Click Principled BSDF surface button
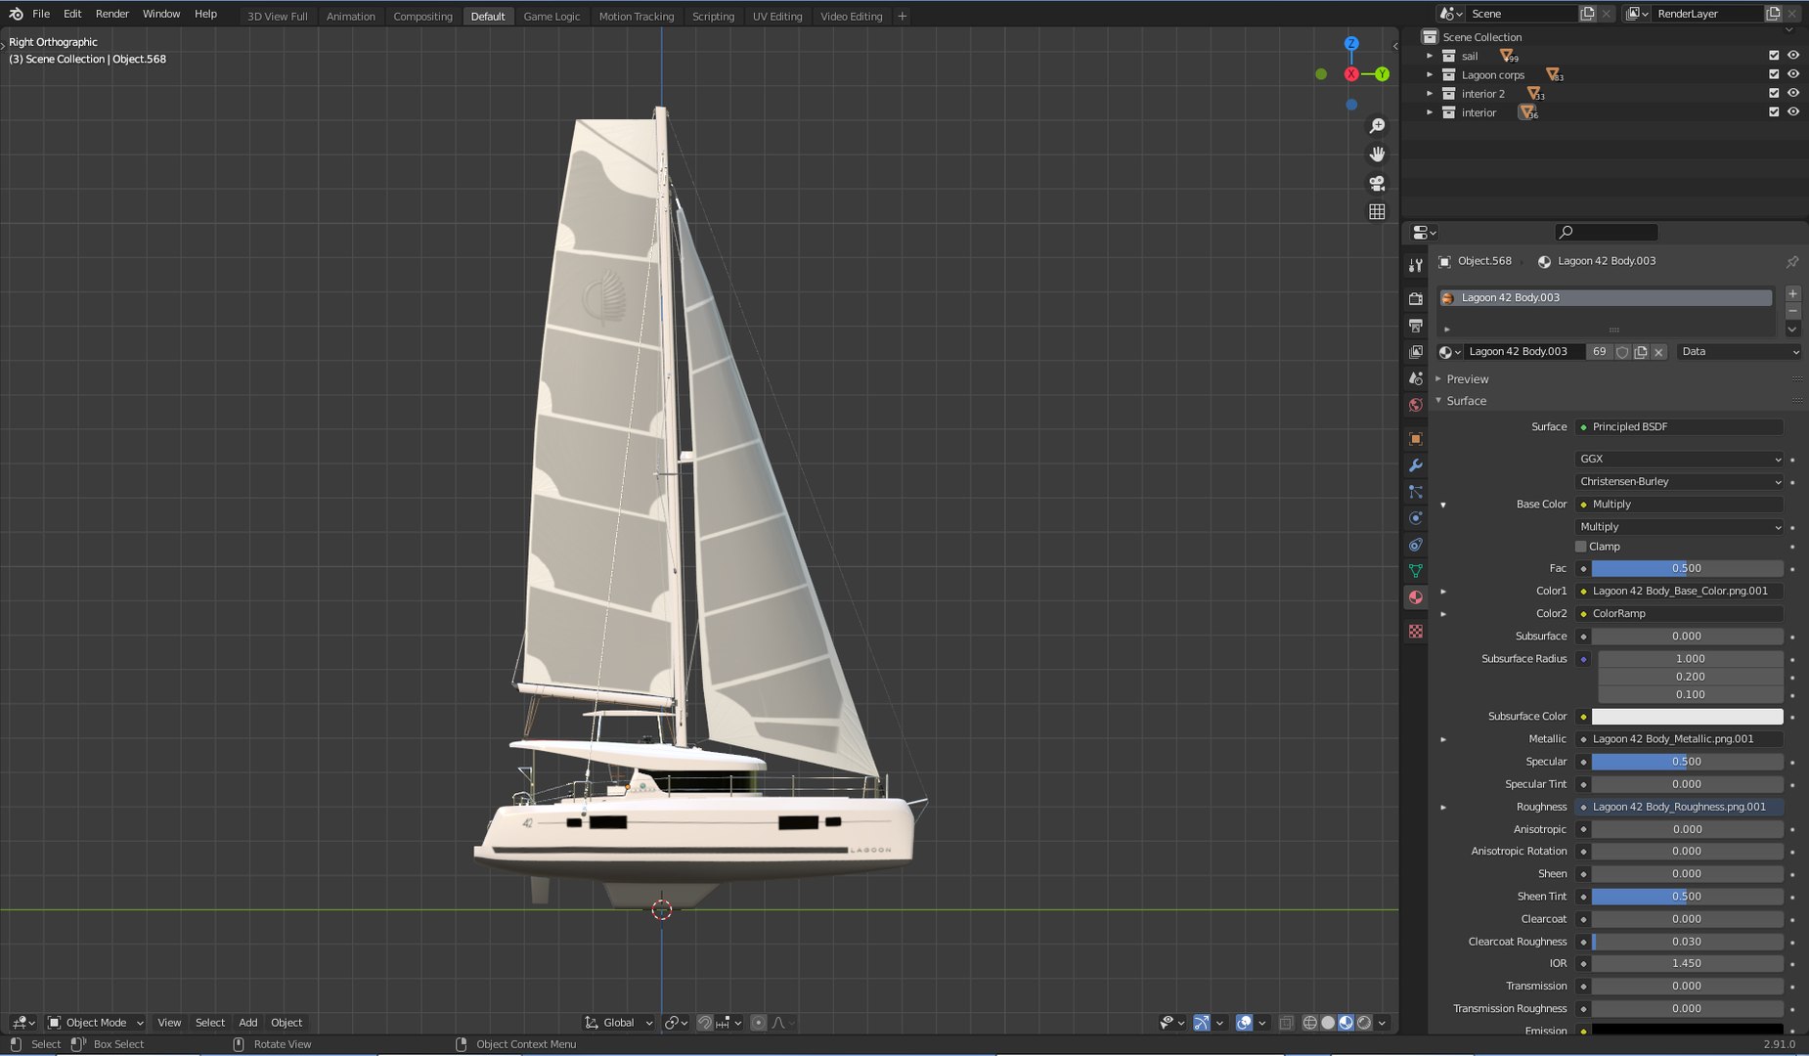Screen dimensions: 1809x1056 point(1679,427)
